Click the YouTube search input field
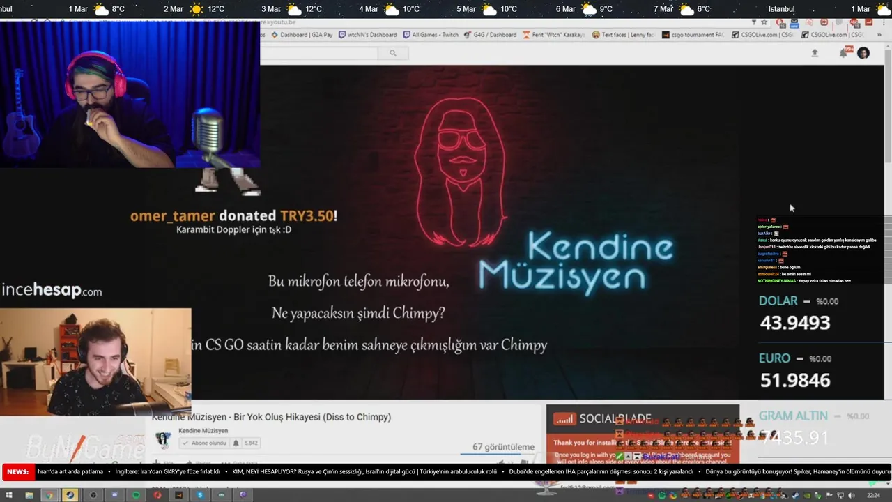Image resolution: width=892 pixels, height=502 pixels. click(x=319, y=53)
